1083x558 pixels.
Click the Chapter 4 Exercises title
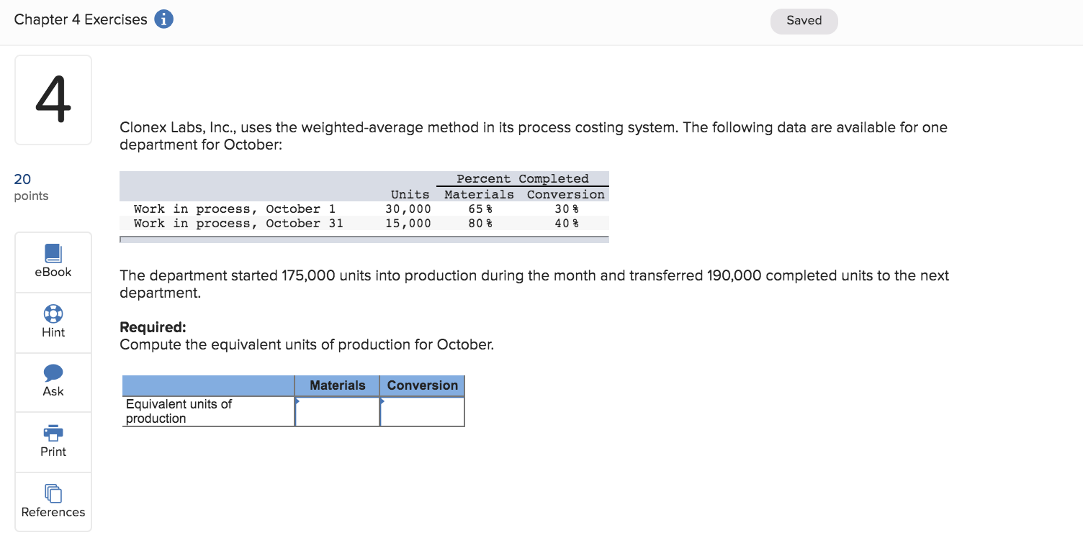(81, 19)
